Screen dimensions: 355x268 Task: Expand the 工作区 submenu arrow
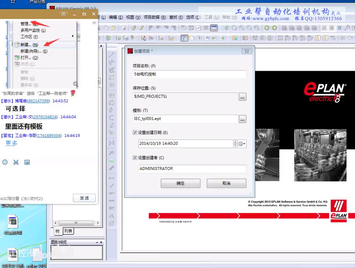click(x=73, y=36)
